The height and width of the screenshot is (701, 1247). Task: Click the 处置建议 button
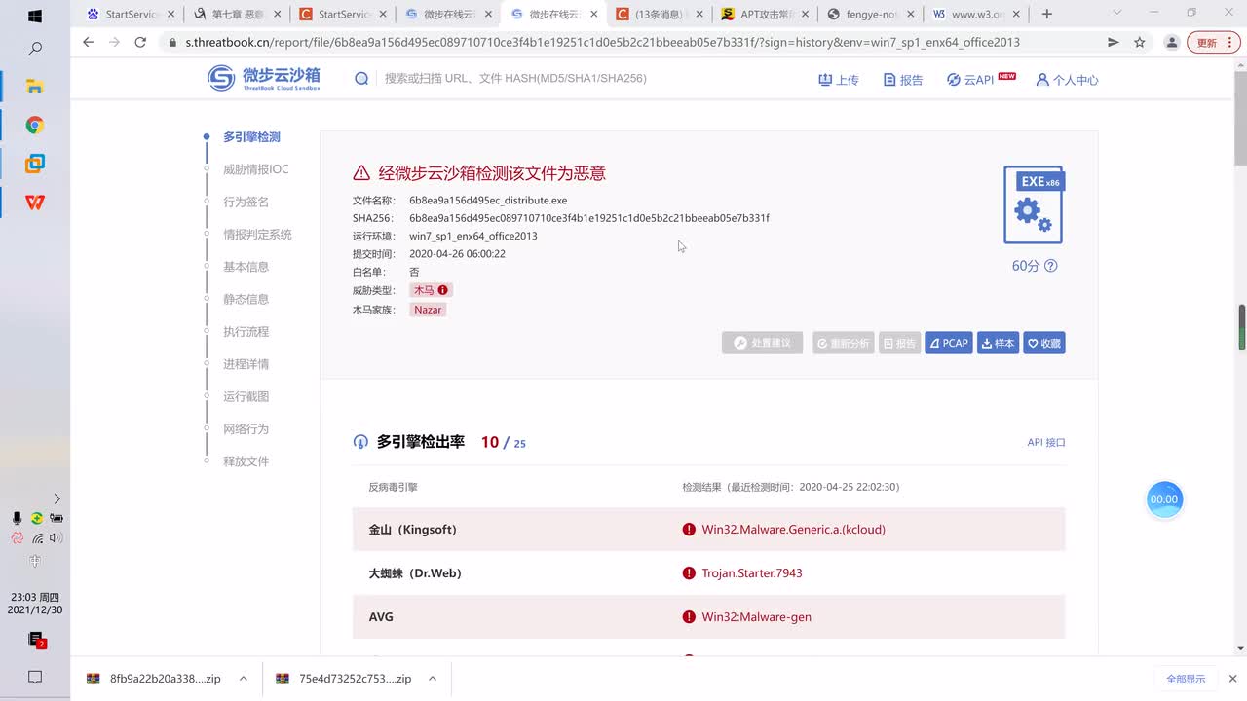(762, 343)
